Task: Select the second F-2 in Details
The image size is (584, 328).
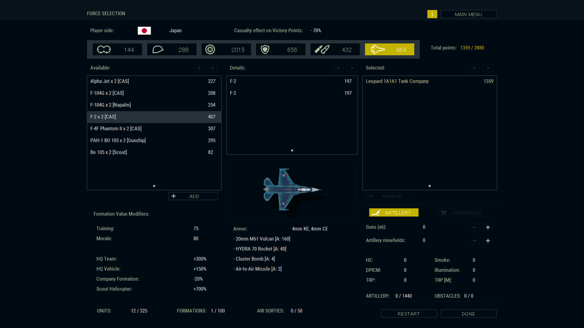Action: [x=292, y=93]
